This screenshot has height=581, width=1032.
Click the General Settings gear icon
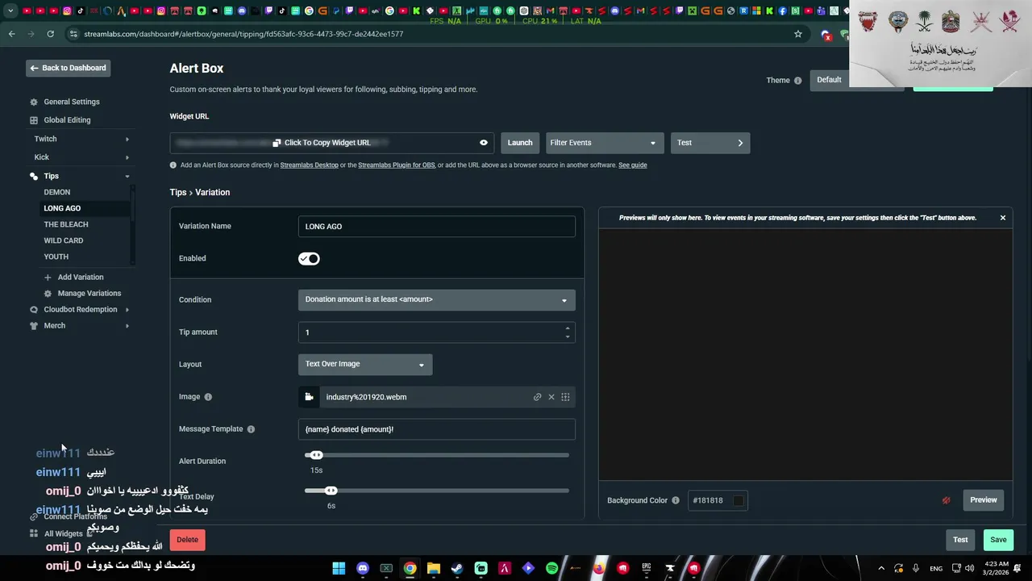click(x=34, y=102)
